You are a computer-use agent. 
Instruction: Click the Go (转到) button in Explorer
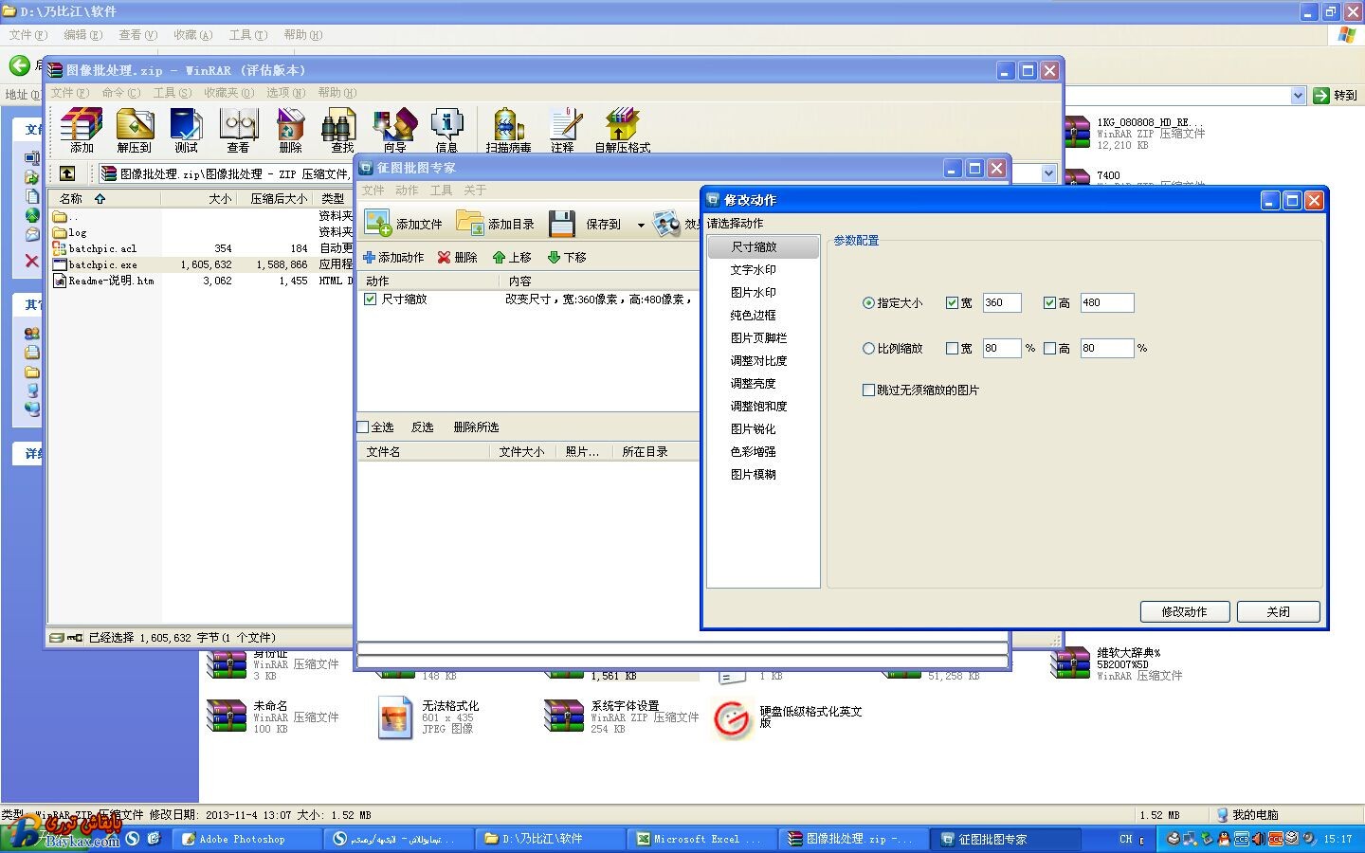tap(1336, 95)
